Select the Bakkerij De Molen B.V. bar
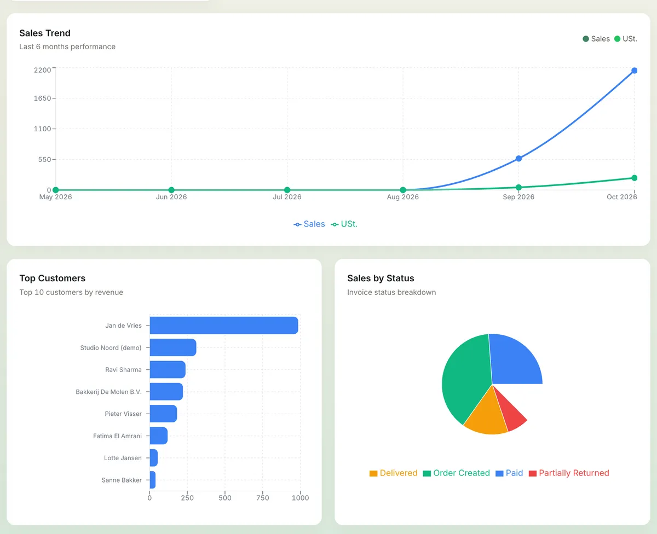This screenshot has width=657, height=534. point(166,392)
